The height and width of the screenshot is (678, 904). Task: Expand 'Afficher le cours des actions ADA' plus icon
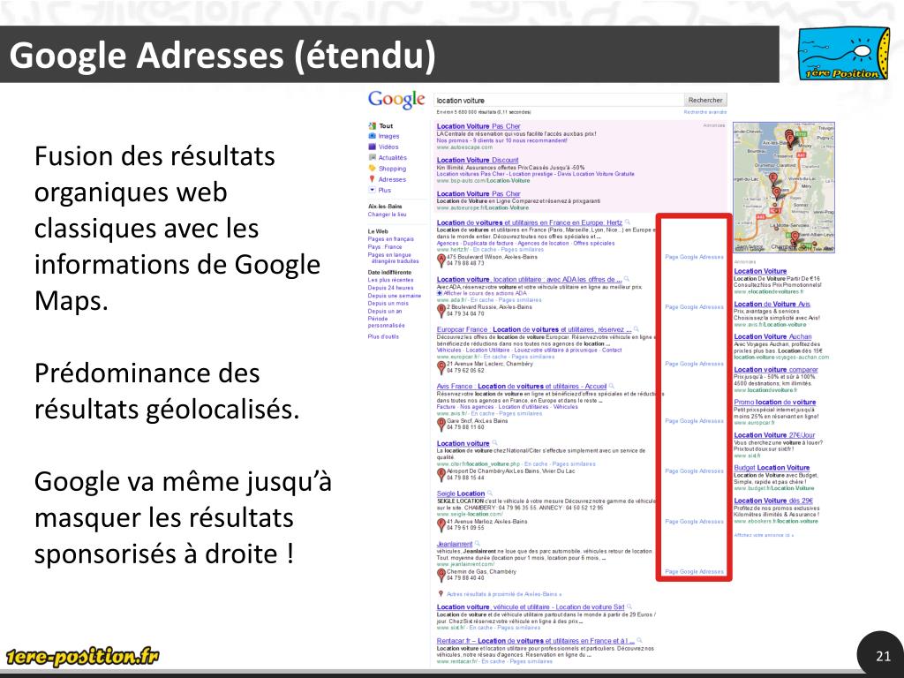tap(440, 293)
